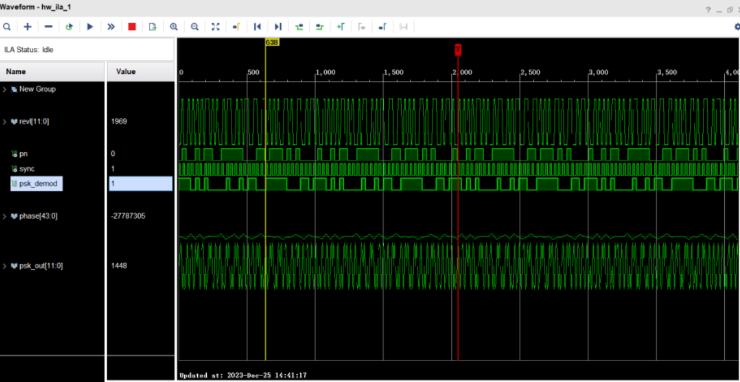
Task: Select the psk_demod signal row
Action: (x=36, y=184)
